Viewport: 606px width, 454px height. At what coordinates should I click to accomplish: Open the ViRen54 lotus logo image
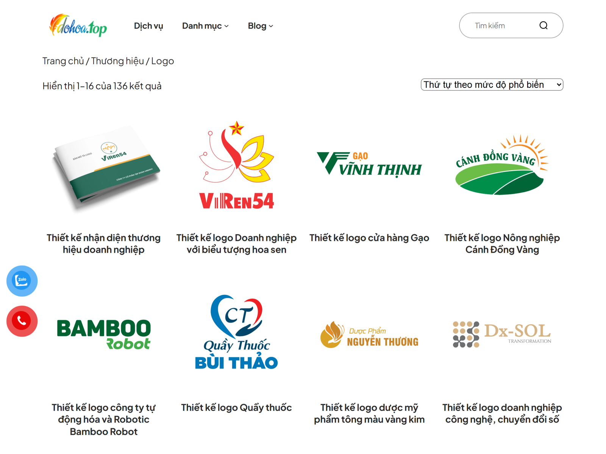click(x=236, y=165)
